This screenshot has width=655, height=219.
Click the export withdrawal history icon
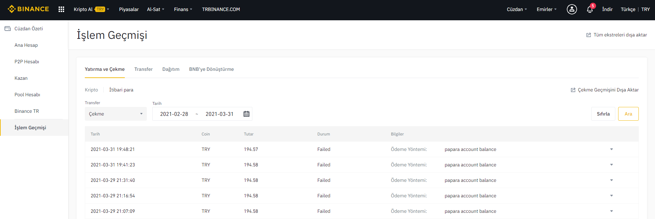point(573,90)
